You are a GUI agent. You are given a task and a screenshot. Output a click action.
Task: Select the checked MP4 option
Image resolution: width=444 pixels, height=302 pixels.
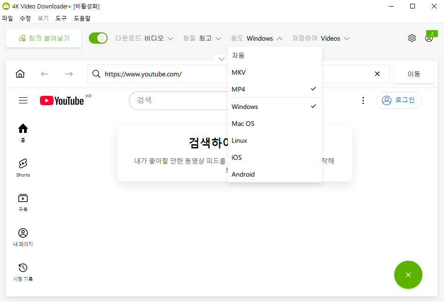(x=275, y=89)
